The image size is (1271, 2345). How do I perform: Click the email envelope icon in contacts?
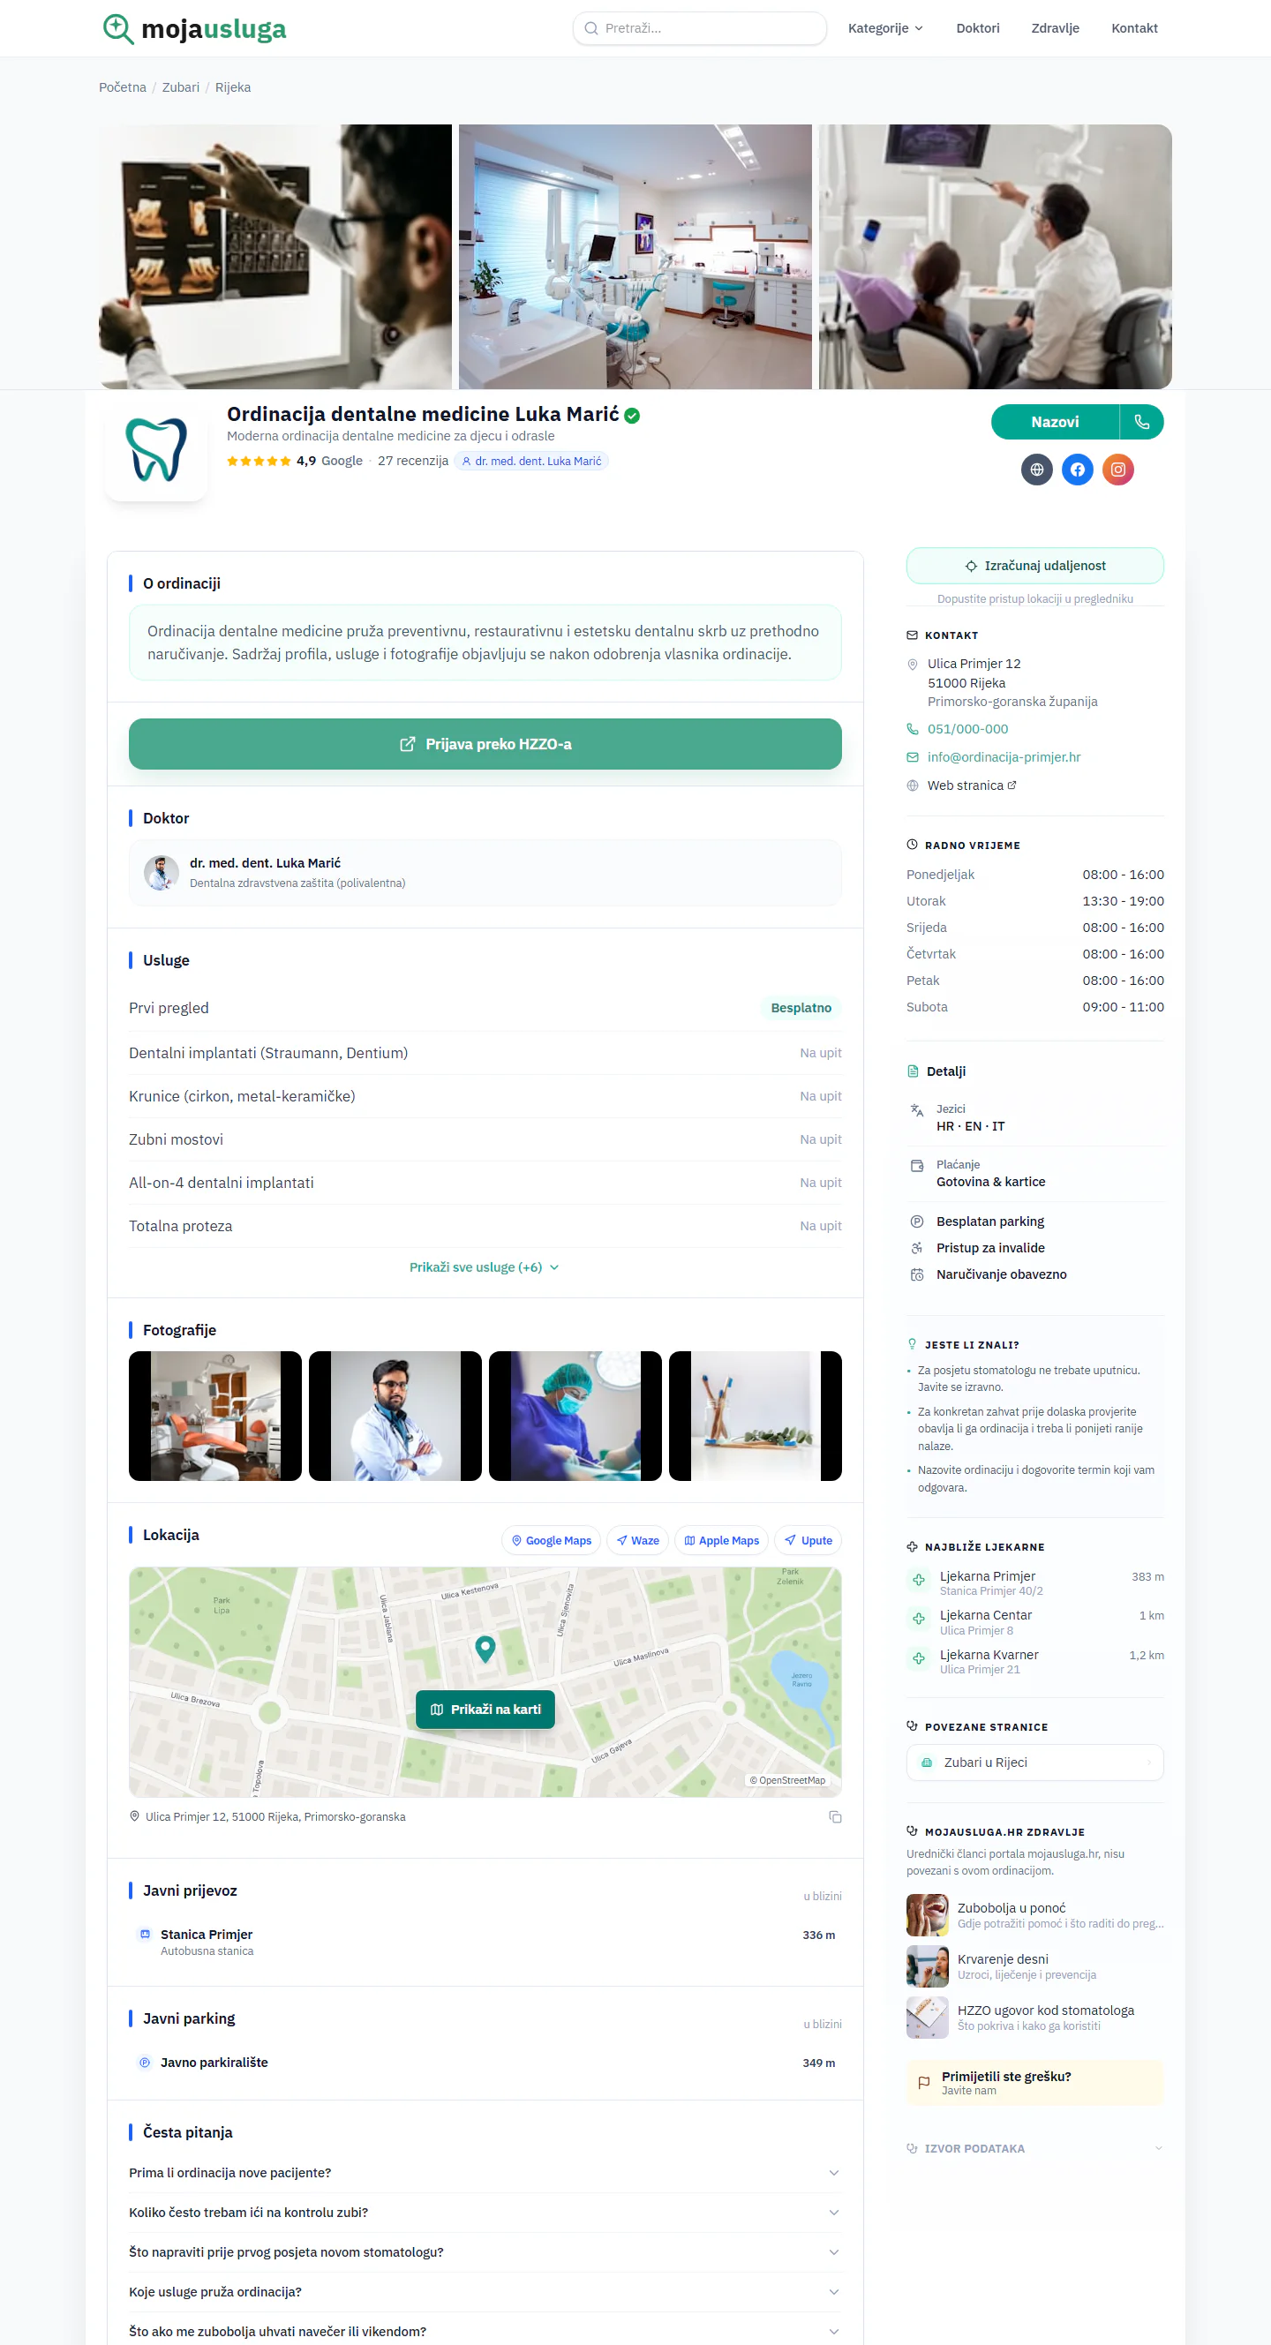(913, 757)
